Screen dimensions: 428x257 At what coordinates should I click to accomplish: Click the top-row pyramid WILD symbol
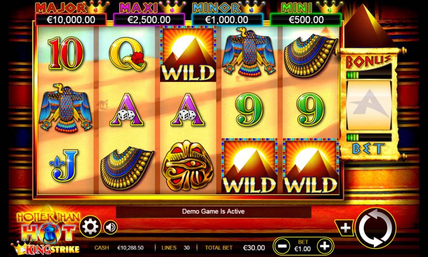point(188,54)
